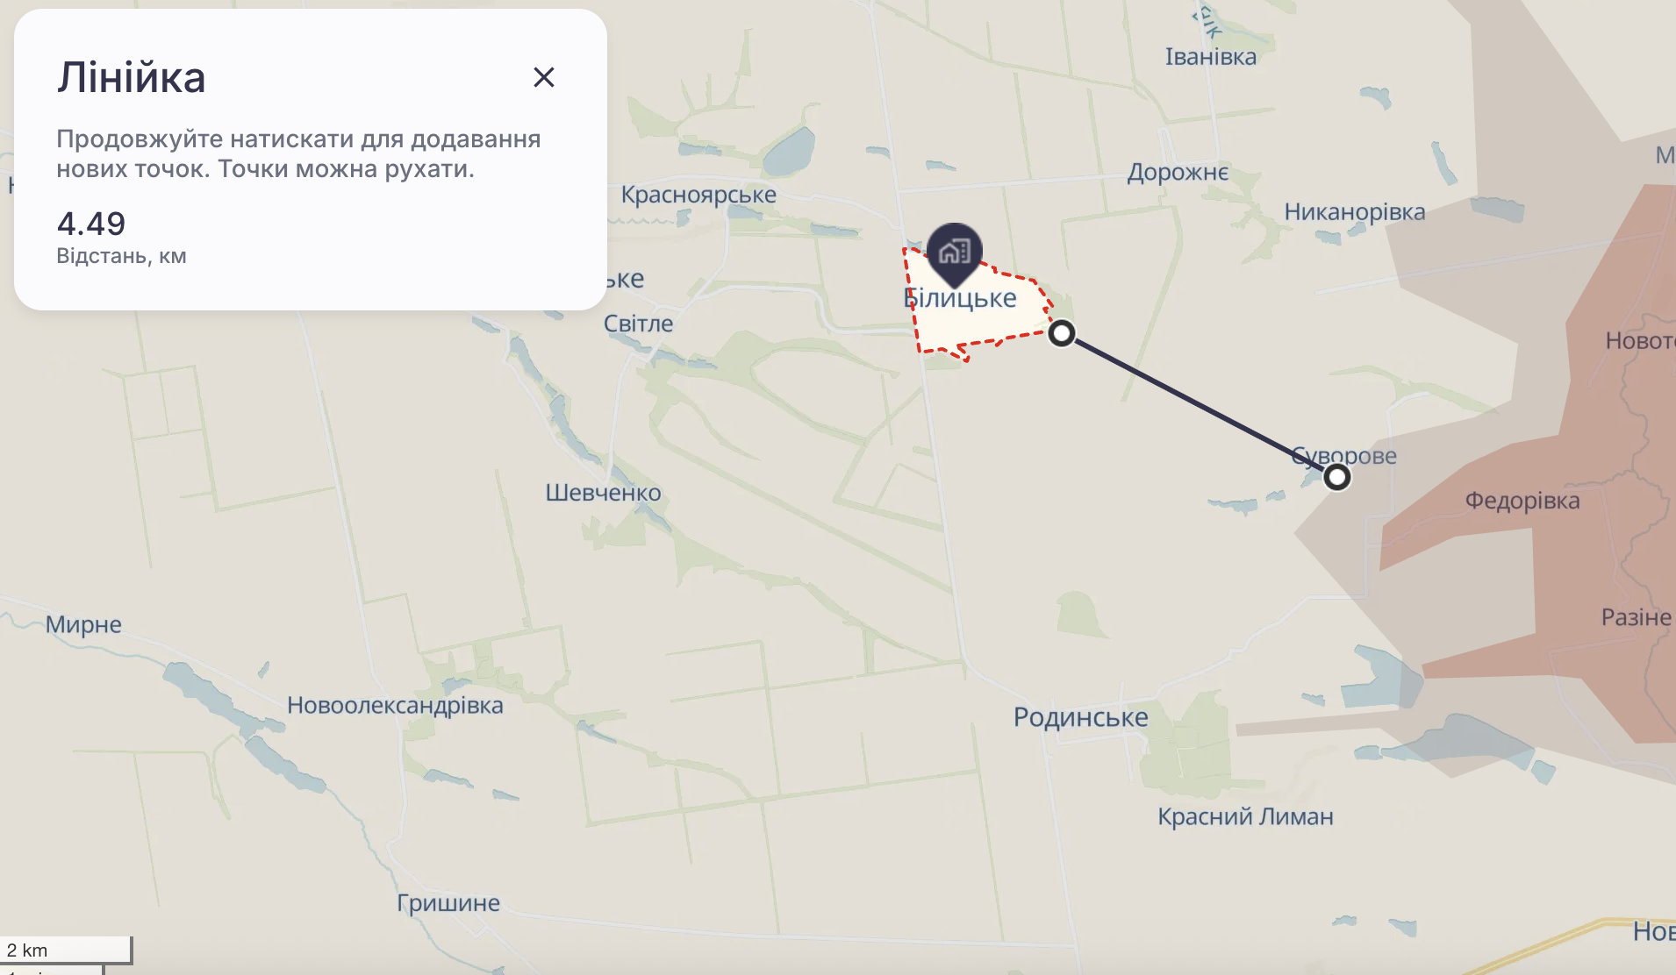Click the 2 km scale bar
Image resolution: width=1676 pixels, height=975 pixels.
point(66,950)
